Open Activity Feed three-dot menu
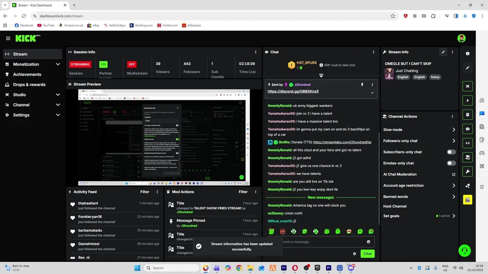488x274 pixels. (157, 192)
